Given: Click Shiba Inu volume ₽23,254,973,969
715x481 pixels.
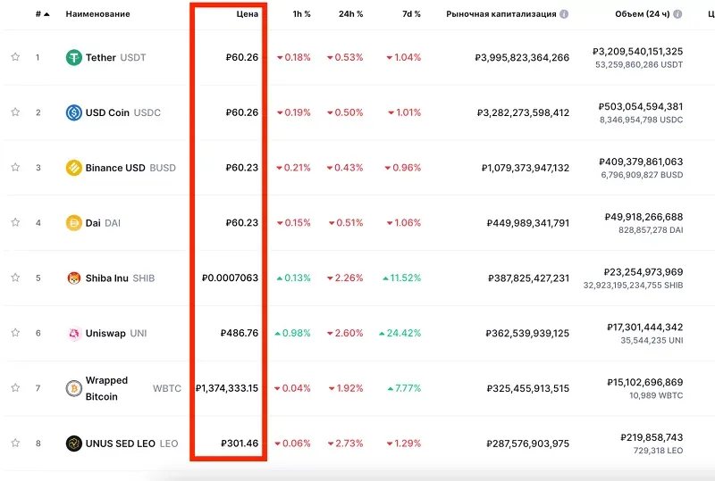Looking at the screenshot, I should [643, 272].
